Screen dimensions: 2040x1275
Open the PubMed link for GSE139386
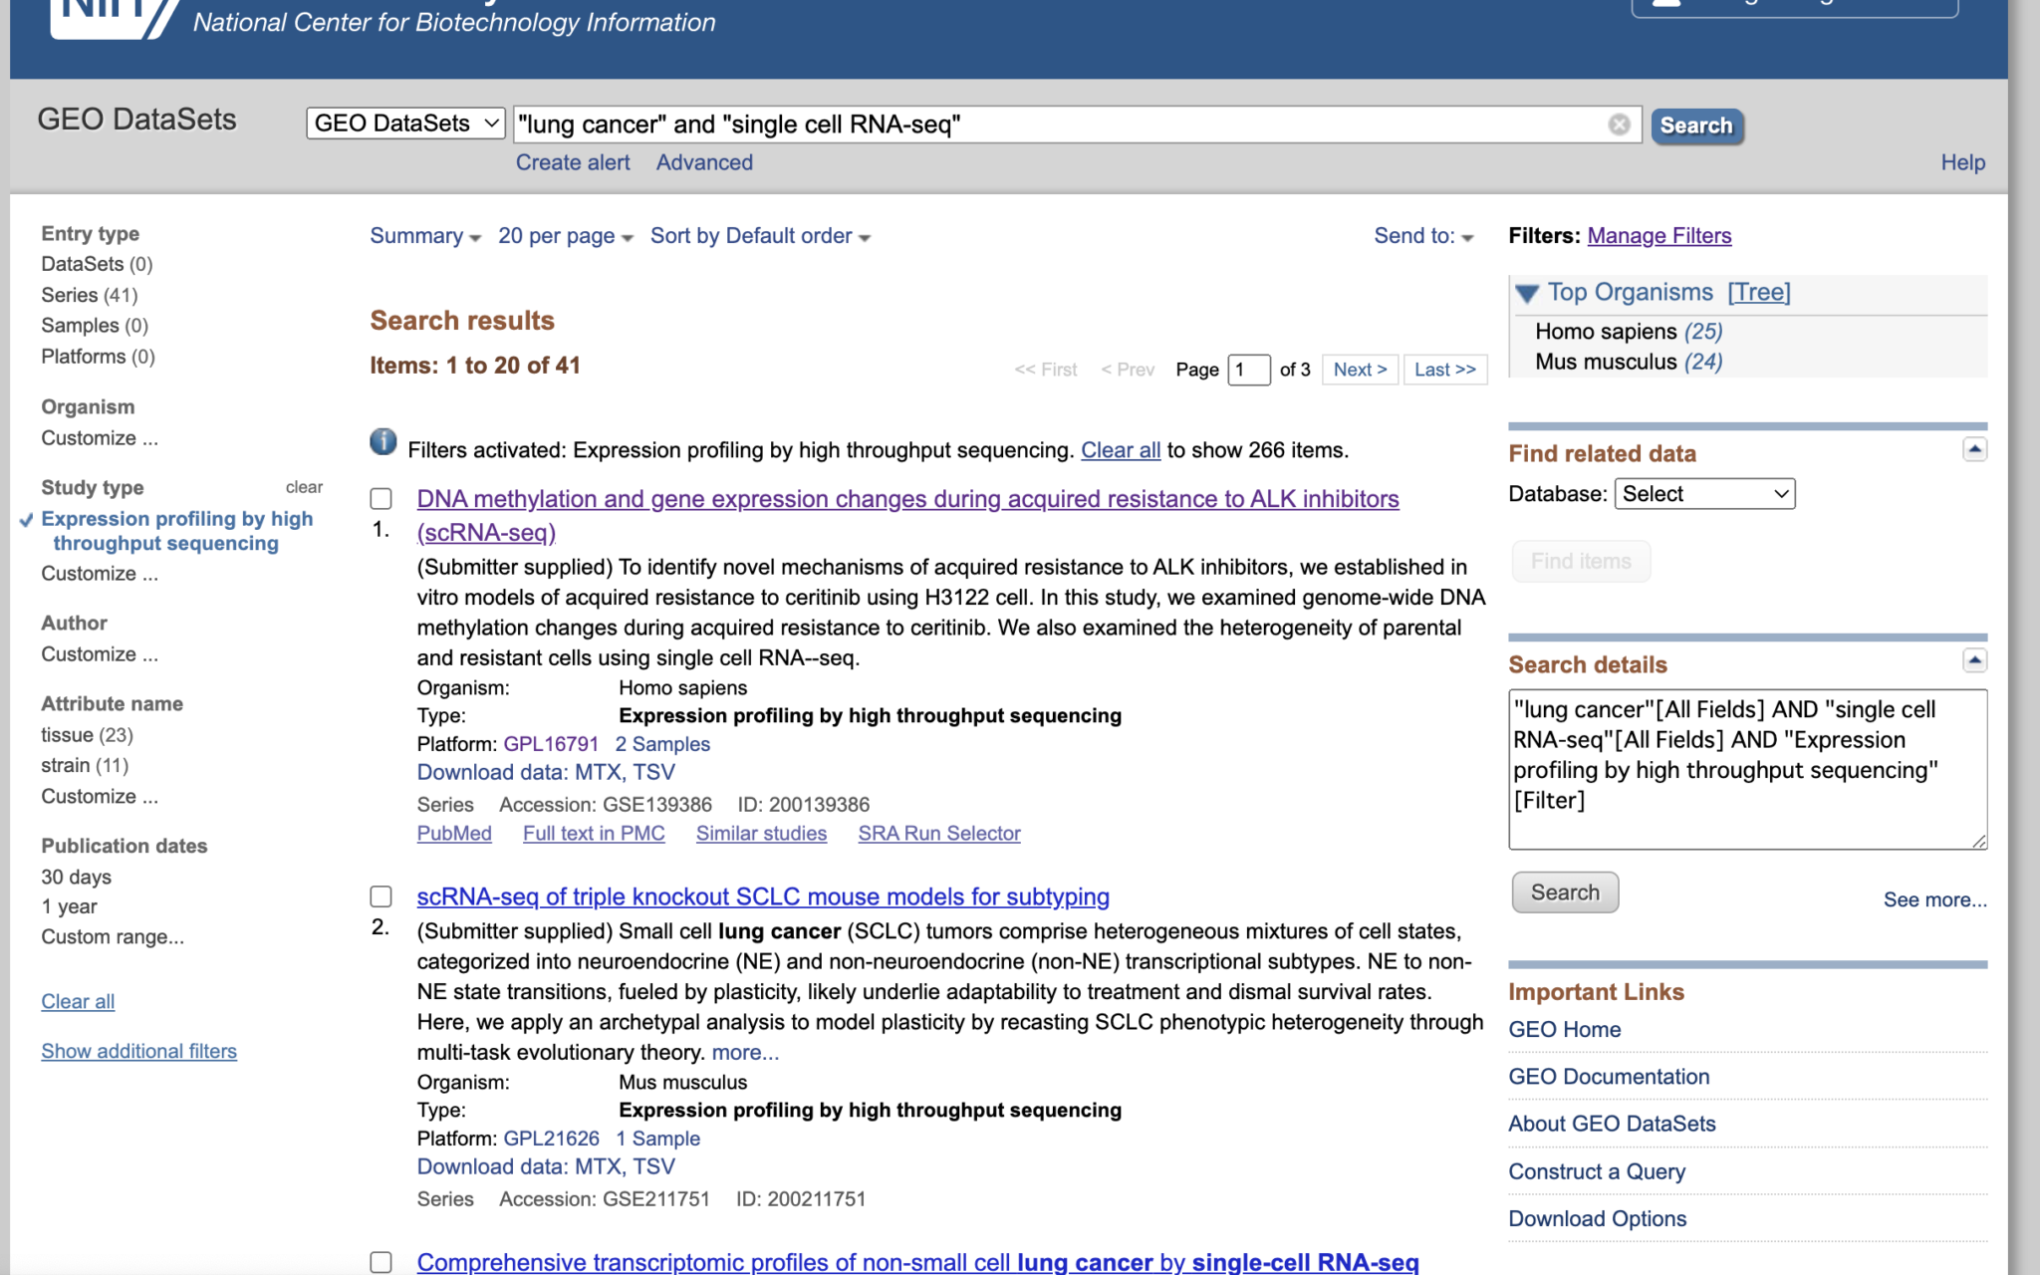point(453,833)
